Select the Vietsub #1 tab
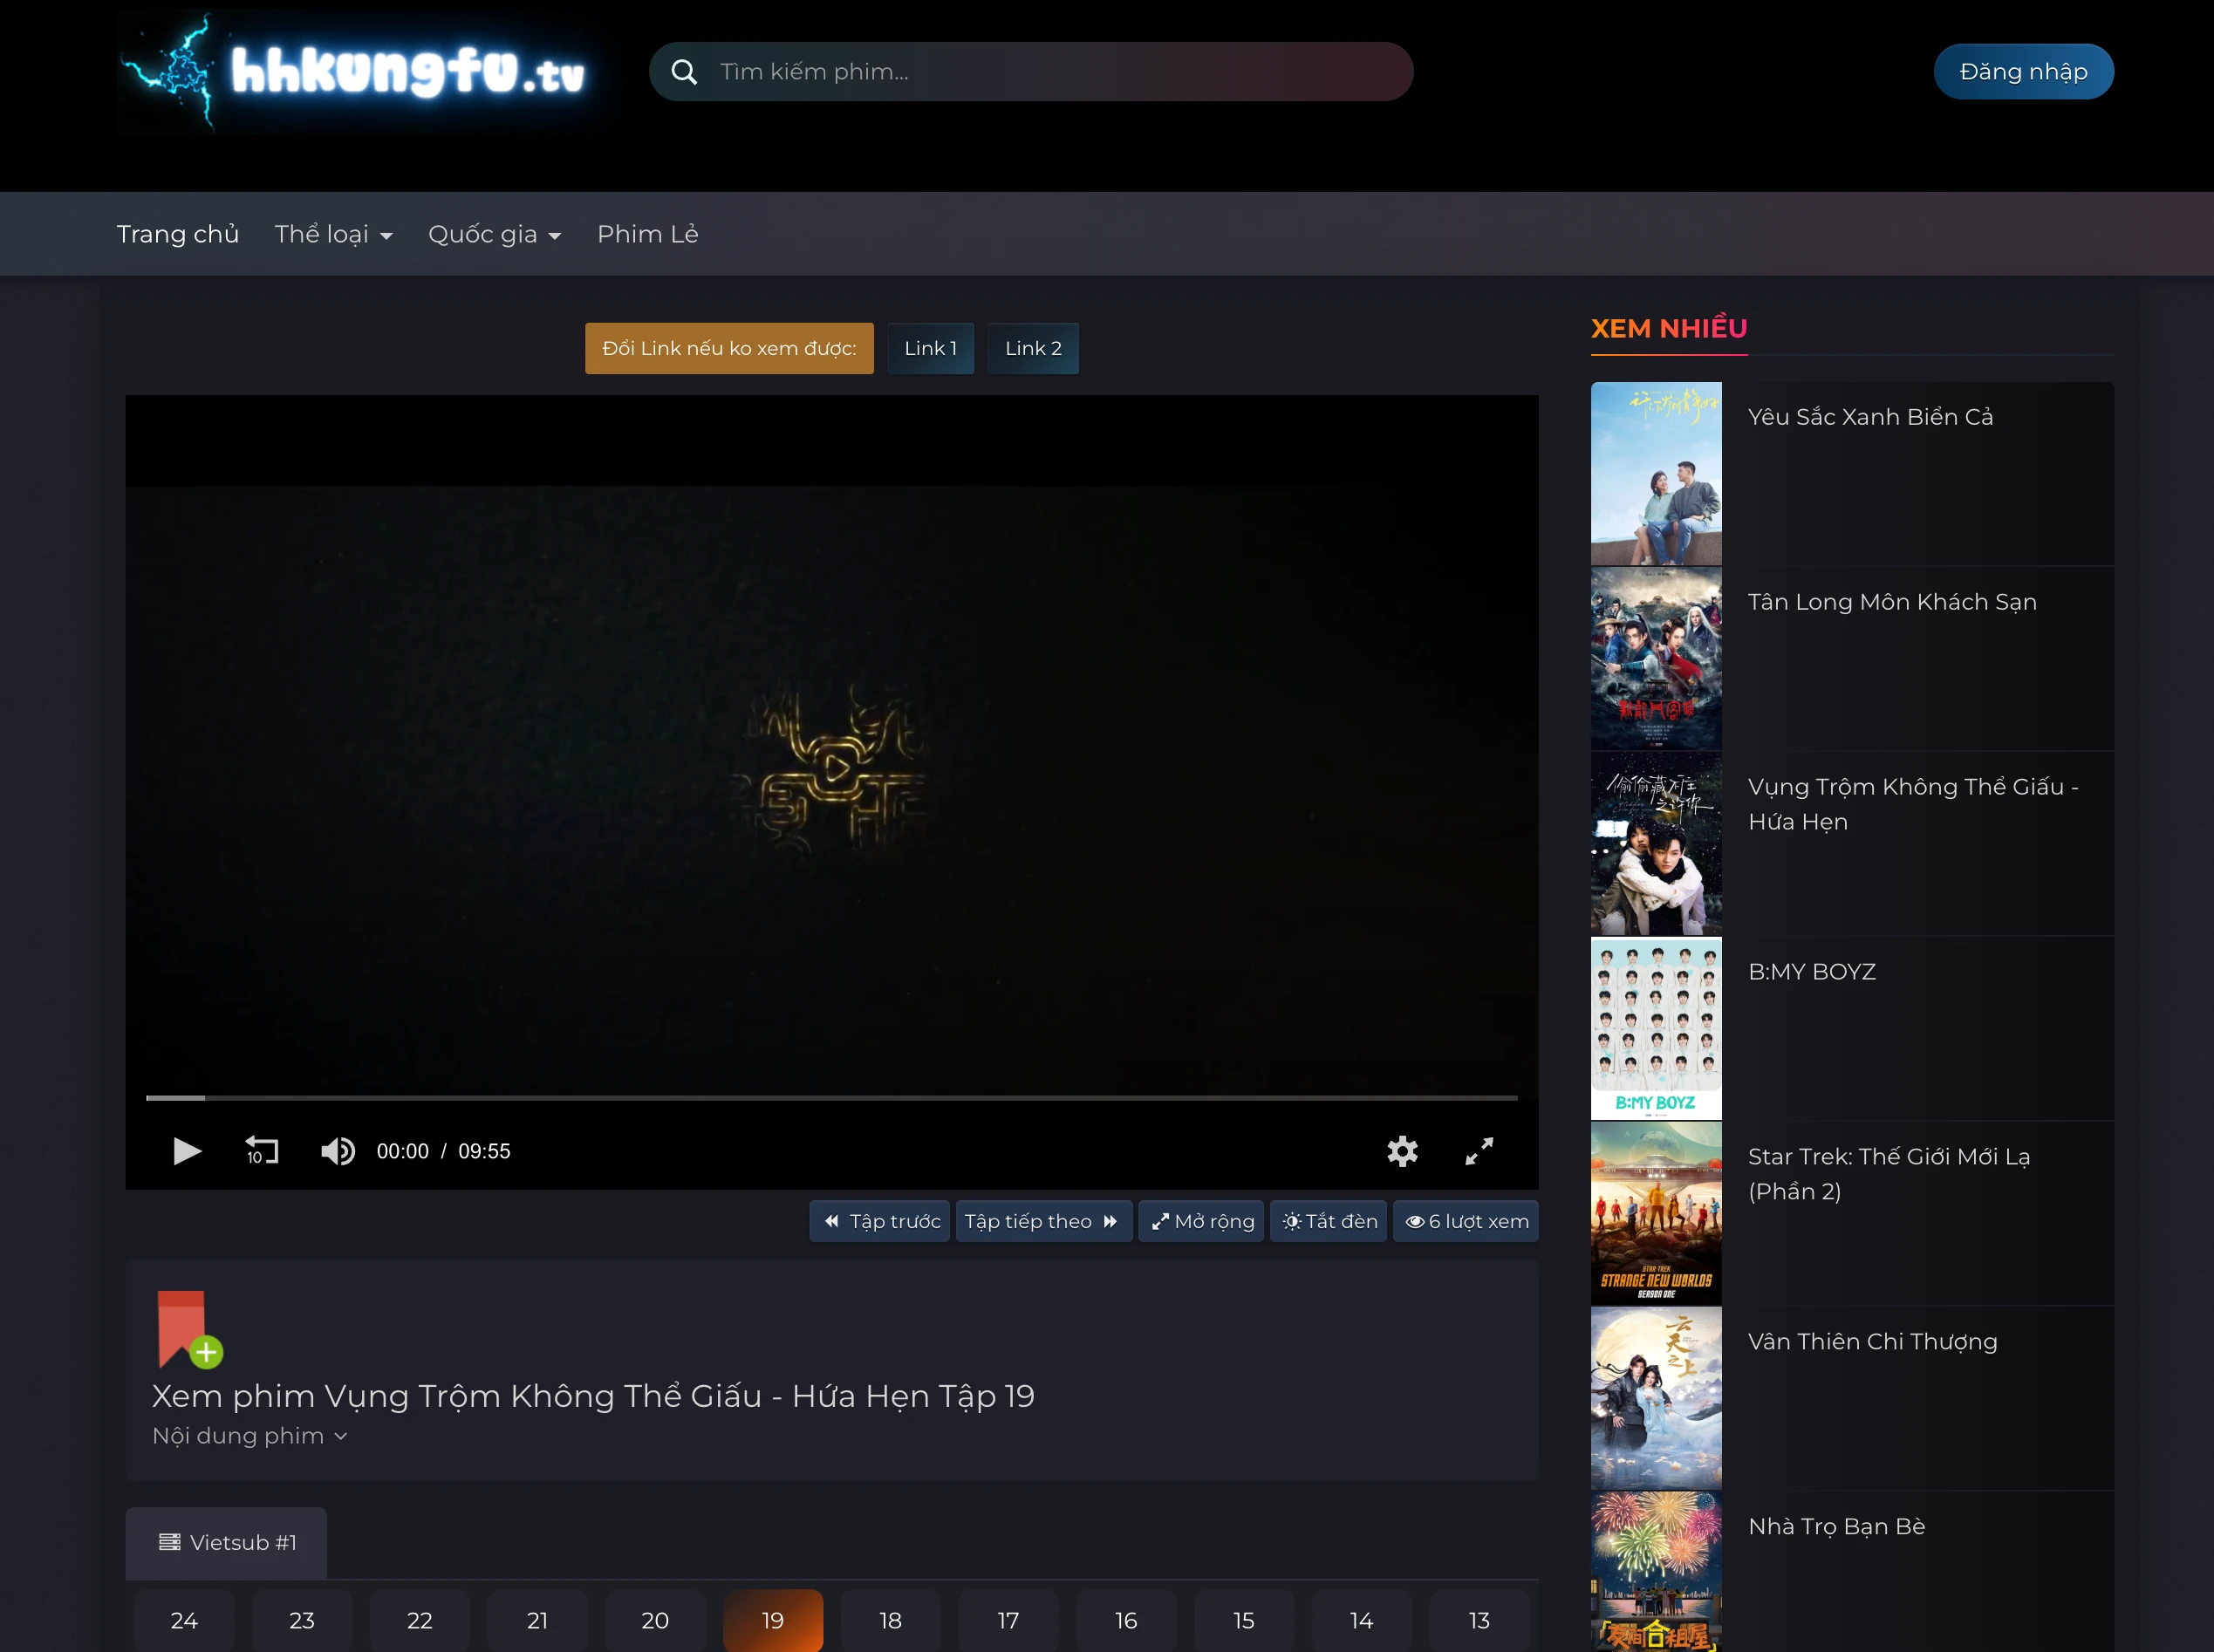This screenshot has height=1652, width=2214. pos(225,1543)
